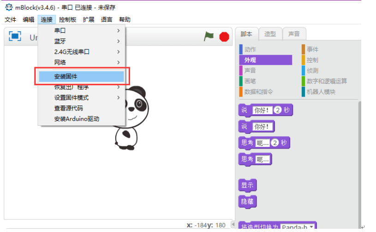Expand the 蓝牙 submenu
Screen dimensions: 376x232
(82, 41)
